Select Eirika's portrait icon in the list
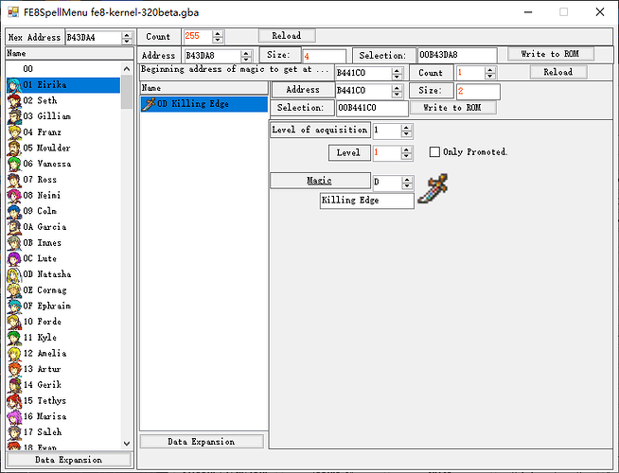 [x=14, y=85]
